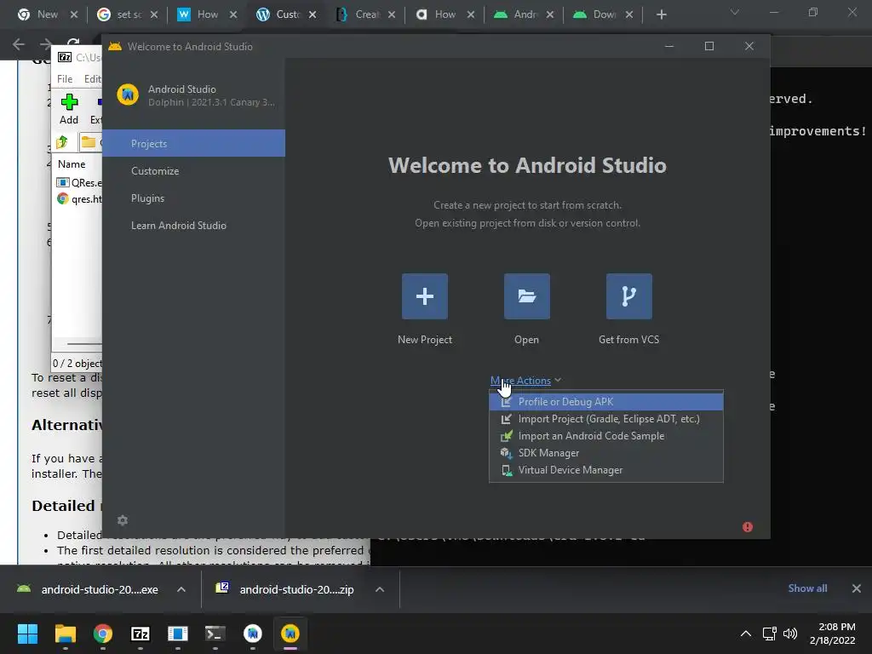Switch to the WordPress 'Custo' tab

pos(286,14)
